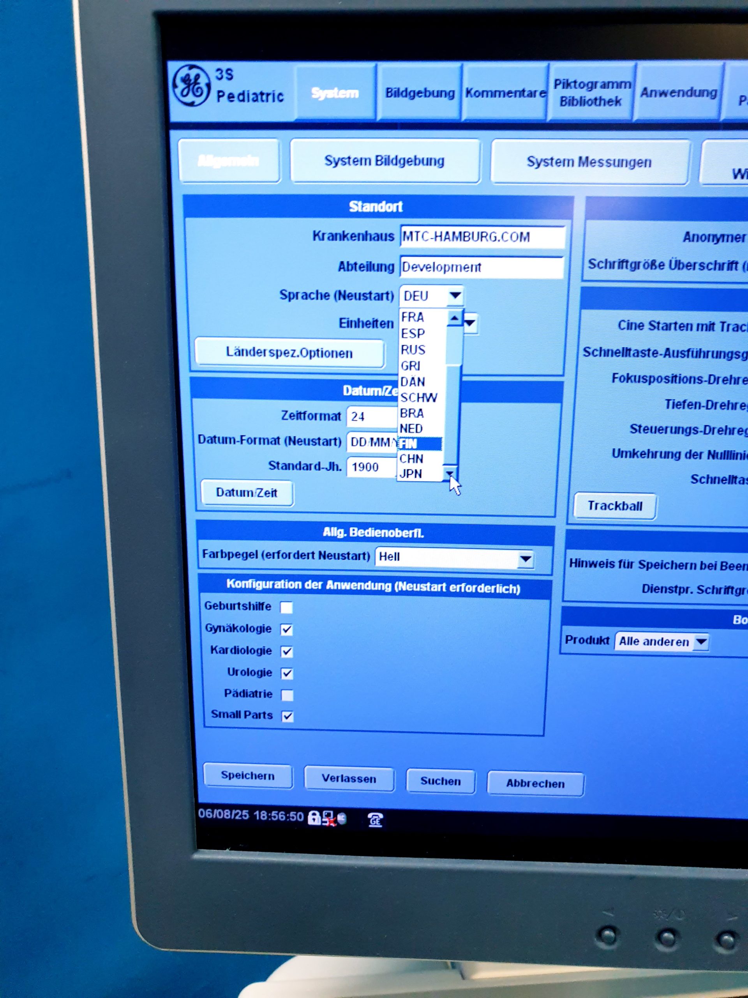Screen dimensions: 748x998
Task: Click the GE telephone service icon
Action: click(376, 820)
